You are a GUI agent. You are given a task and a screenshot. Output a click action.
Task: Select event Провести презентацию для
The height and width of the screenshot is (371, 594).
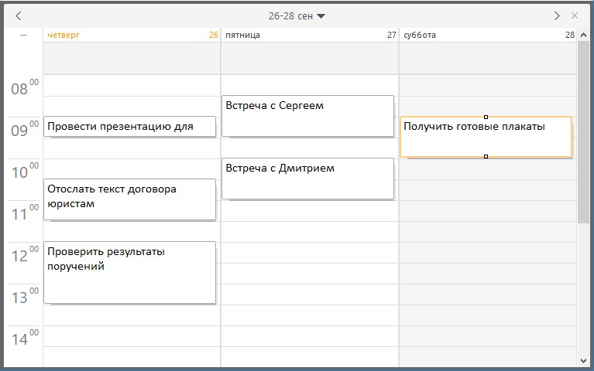point(129,127)
